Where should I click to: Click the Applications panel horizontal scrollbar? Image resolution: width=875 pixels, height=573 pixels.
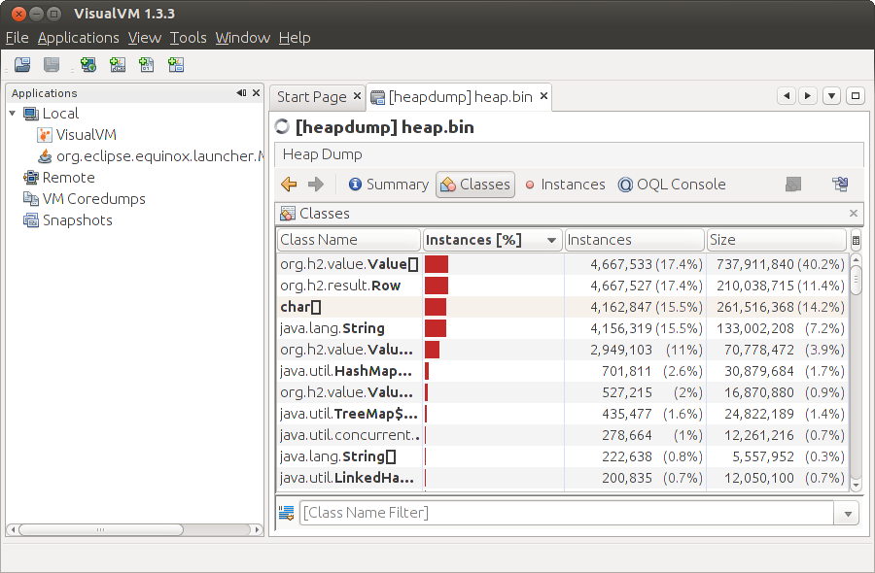pyautogui.click(x=100, y=529)
